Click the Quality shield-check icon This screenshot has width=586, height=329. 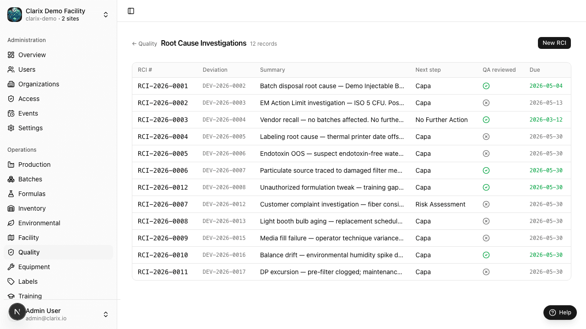click(x=11, y=252)
